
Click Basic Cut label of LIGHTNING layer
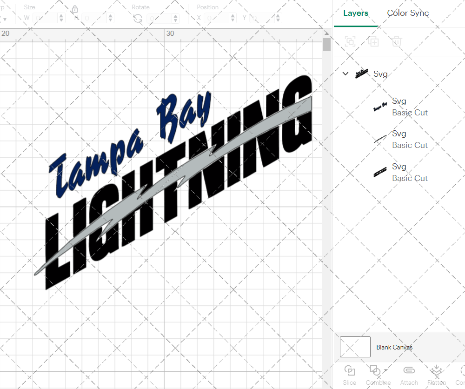pyautogui.click(x=410, y=178)
